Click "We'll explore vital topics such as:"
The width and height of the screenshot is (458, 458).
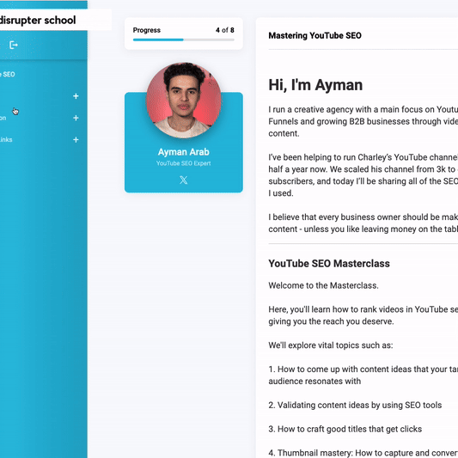[x=331, y=345]
